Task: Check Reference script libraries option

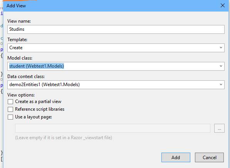Action: point(10,109)
